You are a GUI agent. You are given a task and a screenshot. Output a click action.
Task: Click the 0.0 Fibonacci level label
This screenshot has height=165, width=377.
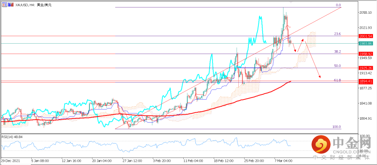[339, 5]
